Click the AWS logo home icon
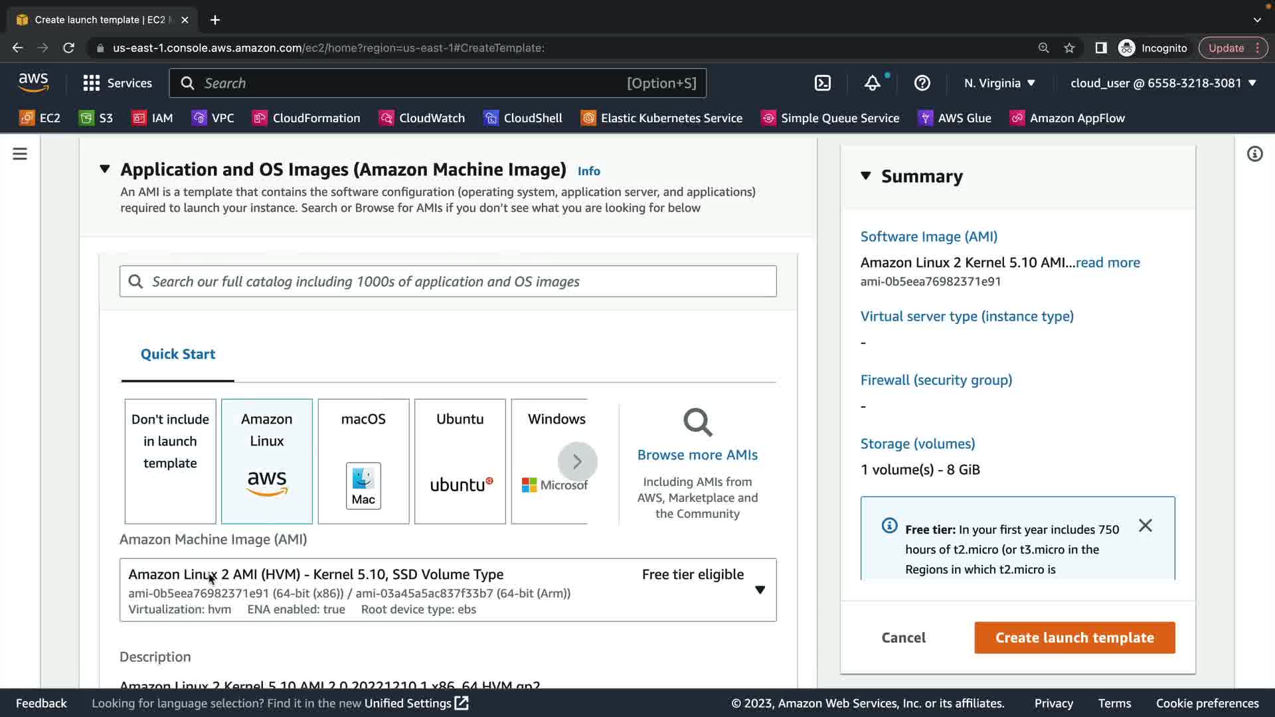Image resolution: width=1275 pixels, height=717 pixels. pyautogui.click(x=33, y=82)
